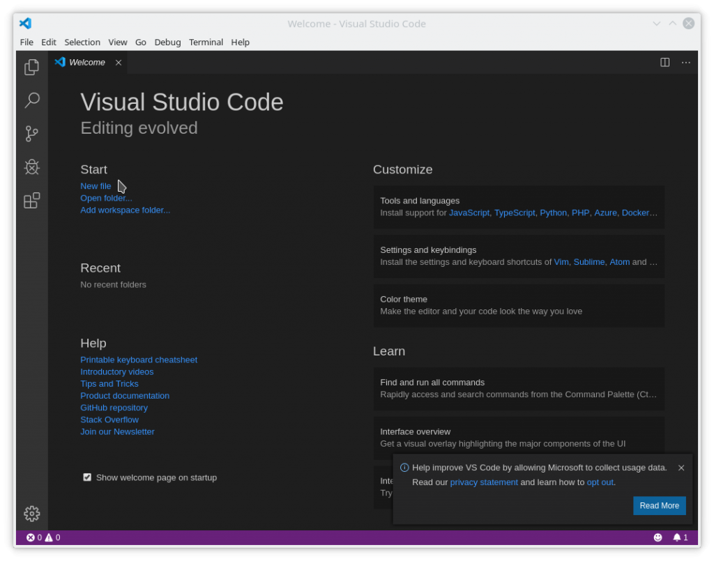The height and width of the screenshot is (561, 714).
Task: Click the errors count in status bar
Action: [34, 537]
